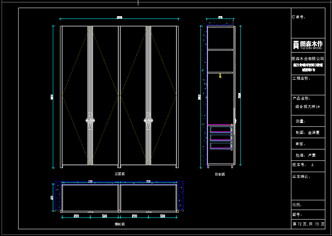Select company name 图森木业有限公司
332x236 pixels.
(308, 59)
